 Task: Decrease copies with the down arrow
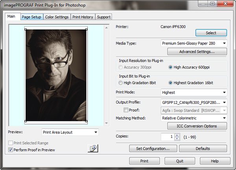tap(177, 139)
